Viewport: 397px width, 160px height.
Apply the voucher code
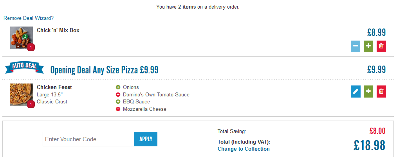tap(146, 139)
